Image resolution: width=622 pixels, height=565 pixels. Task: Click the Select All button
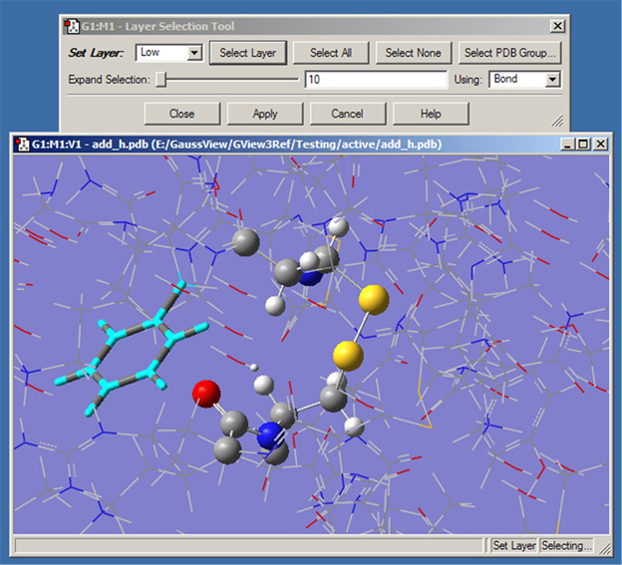(338, 53)
